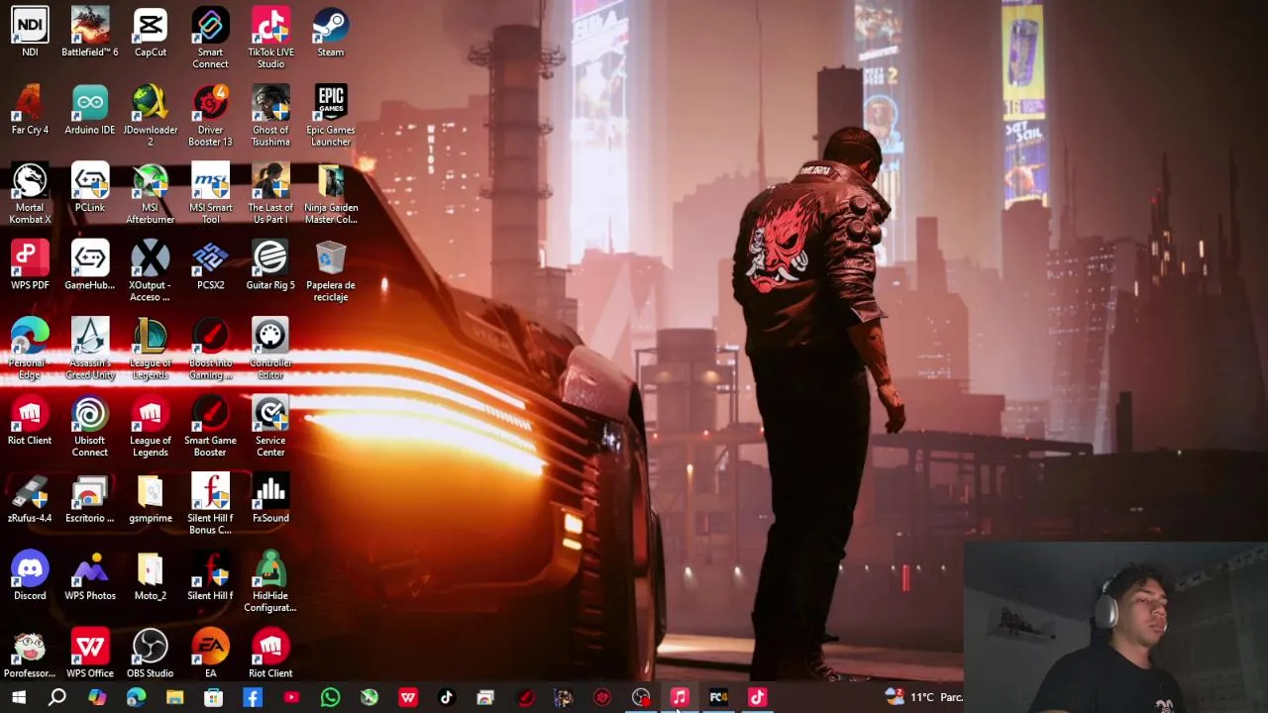Open the NDI desktop shortcut
Image resolution: width=1268 pixels, height=713 pixels.
(x=30, y=32)
